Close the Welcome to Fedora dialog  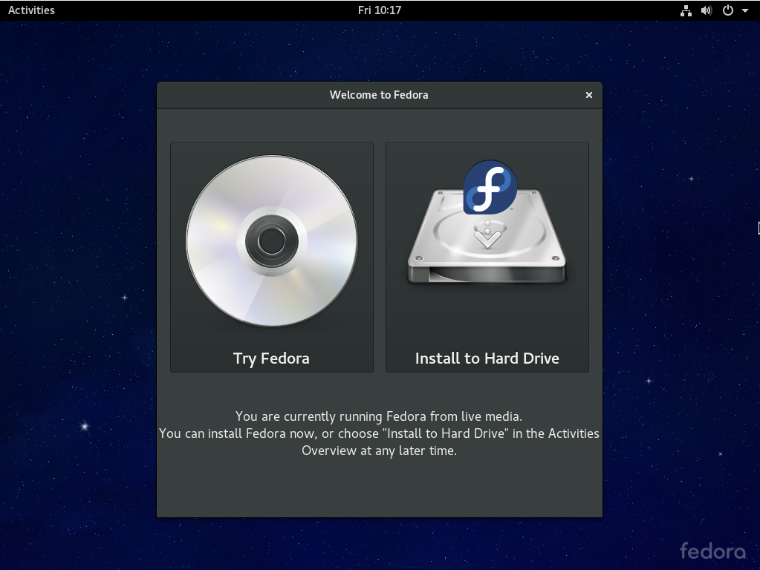[x=589, y=95]
